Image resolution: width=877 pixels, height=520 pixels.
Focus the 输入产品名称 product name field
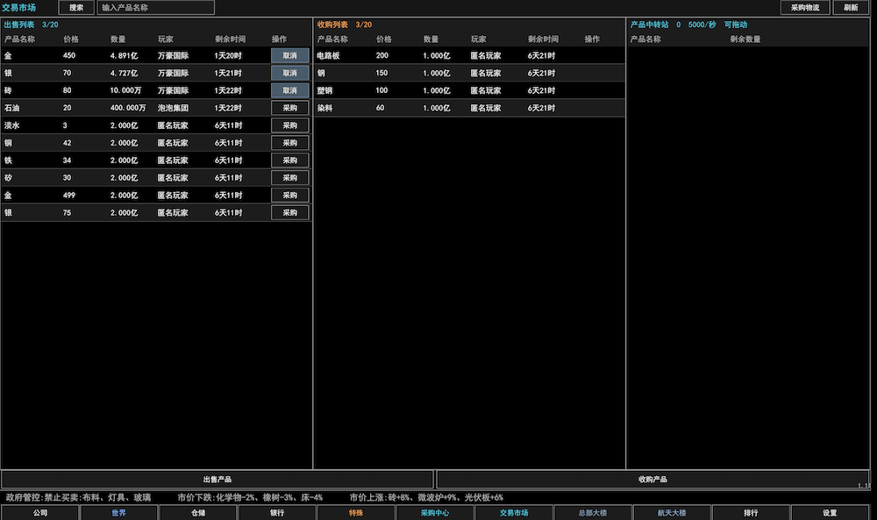click(x=155, y=7)
